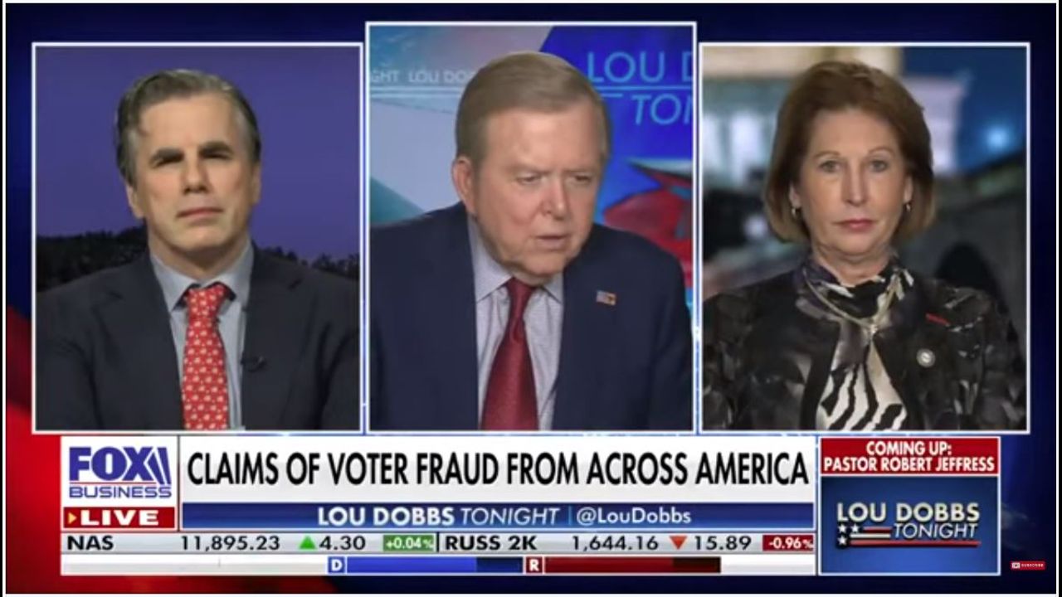1062x597 pixels.
Task: Click the red -0.96% change badge
Action: [788, 543]
